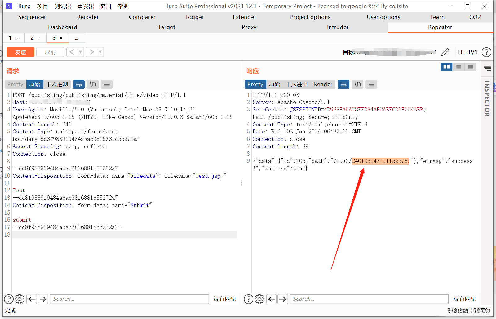Screen dimensions: 496x319
Task: Expand the Inspector panel icon
Action: point(487,69)
